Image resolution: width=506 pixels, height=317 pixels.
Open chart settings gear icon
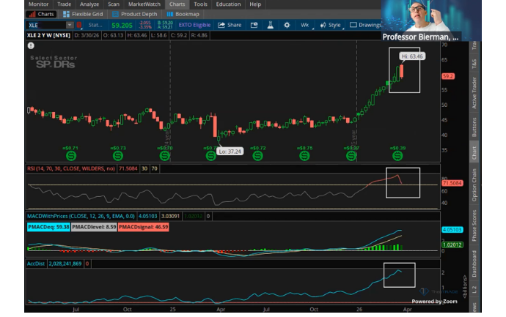pos(287,25)
